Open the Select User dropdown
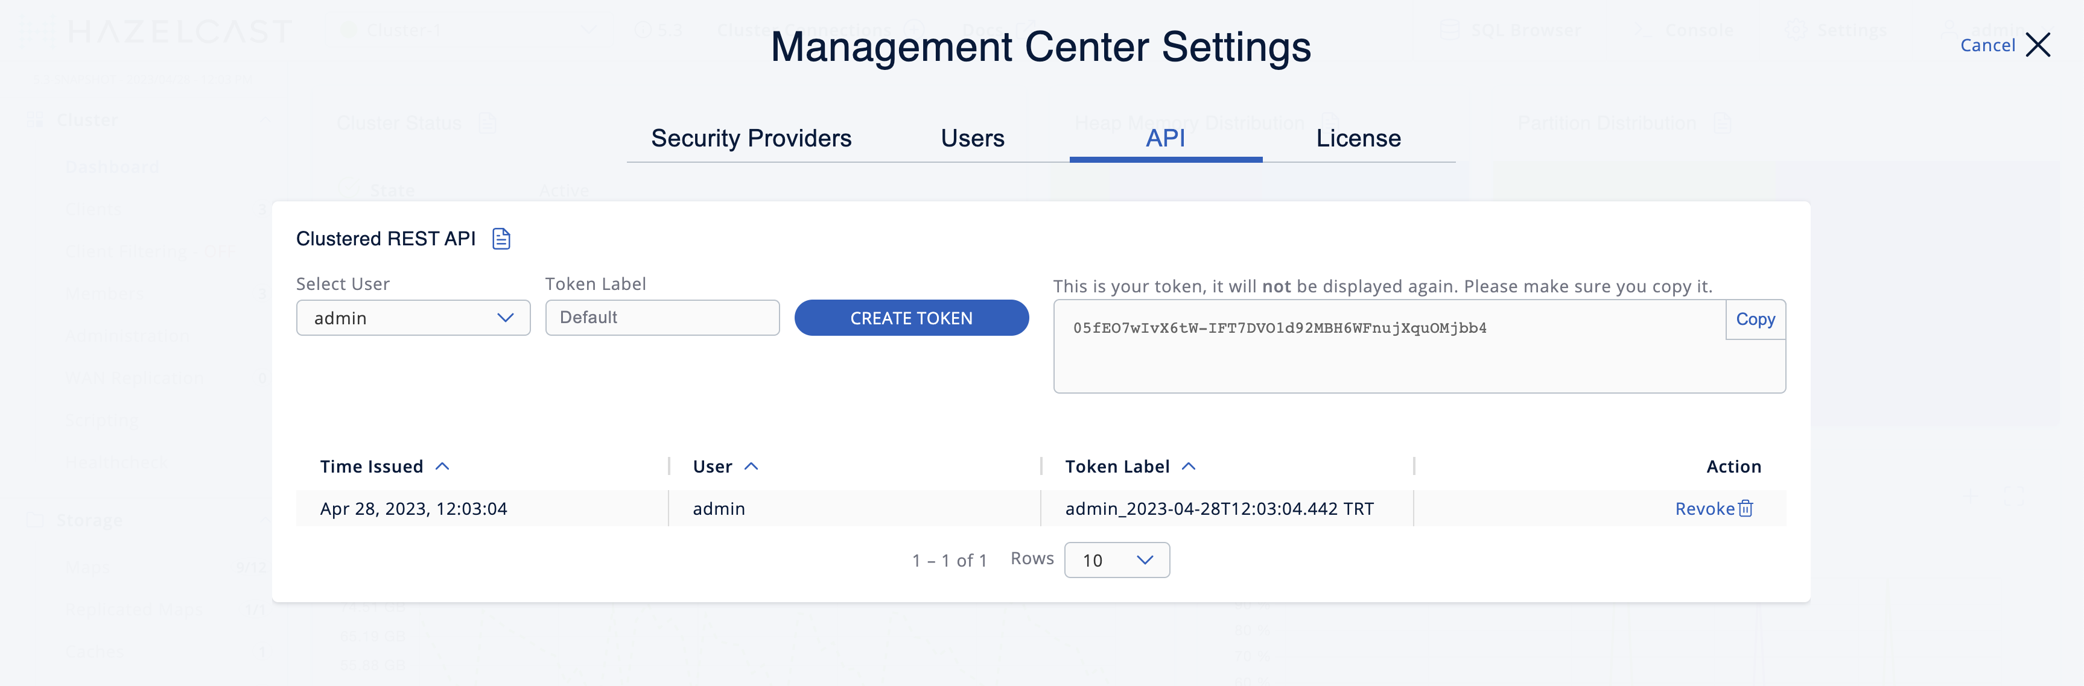The image size is (2084, 686). click(x=413, y=318)
